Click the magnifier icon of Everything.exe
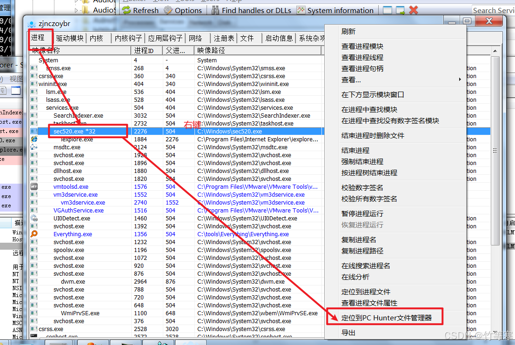Image resolution: width=515 pixels, height=345 pixels. [x=34, y=234]
